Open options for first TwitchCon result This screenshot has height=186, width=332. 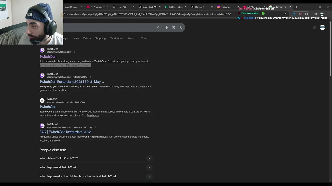coord(74,52)
